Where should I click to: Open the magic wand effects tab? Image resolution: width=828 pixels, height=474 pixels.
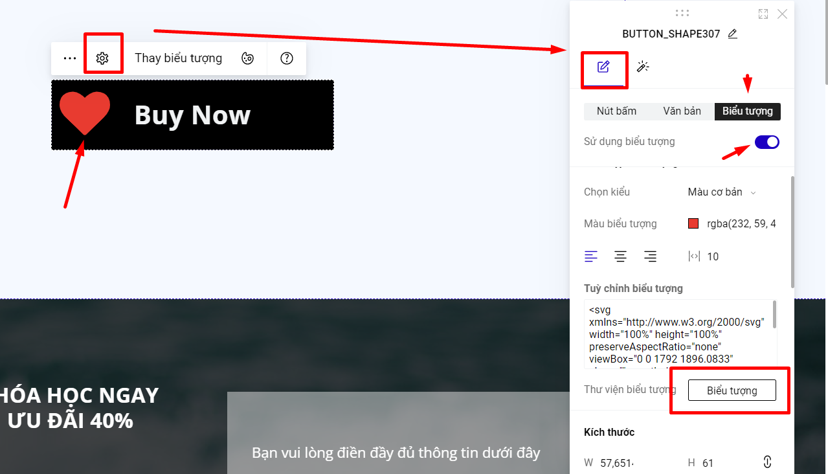click(643, 67)
